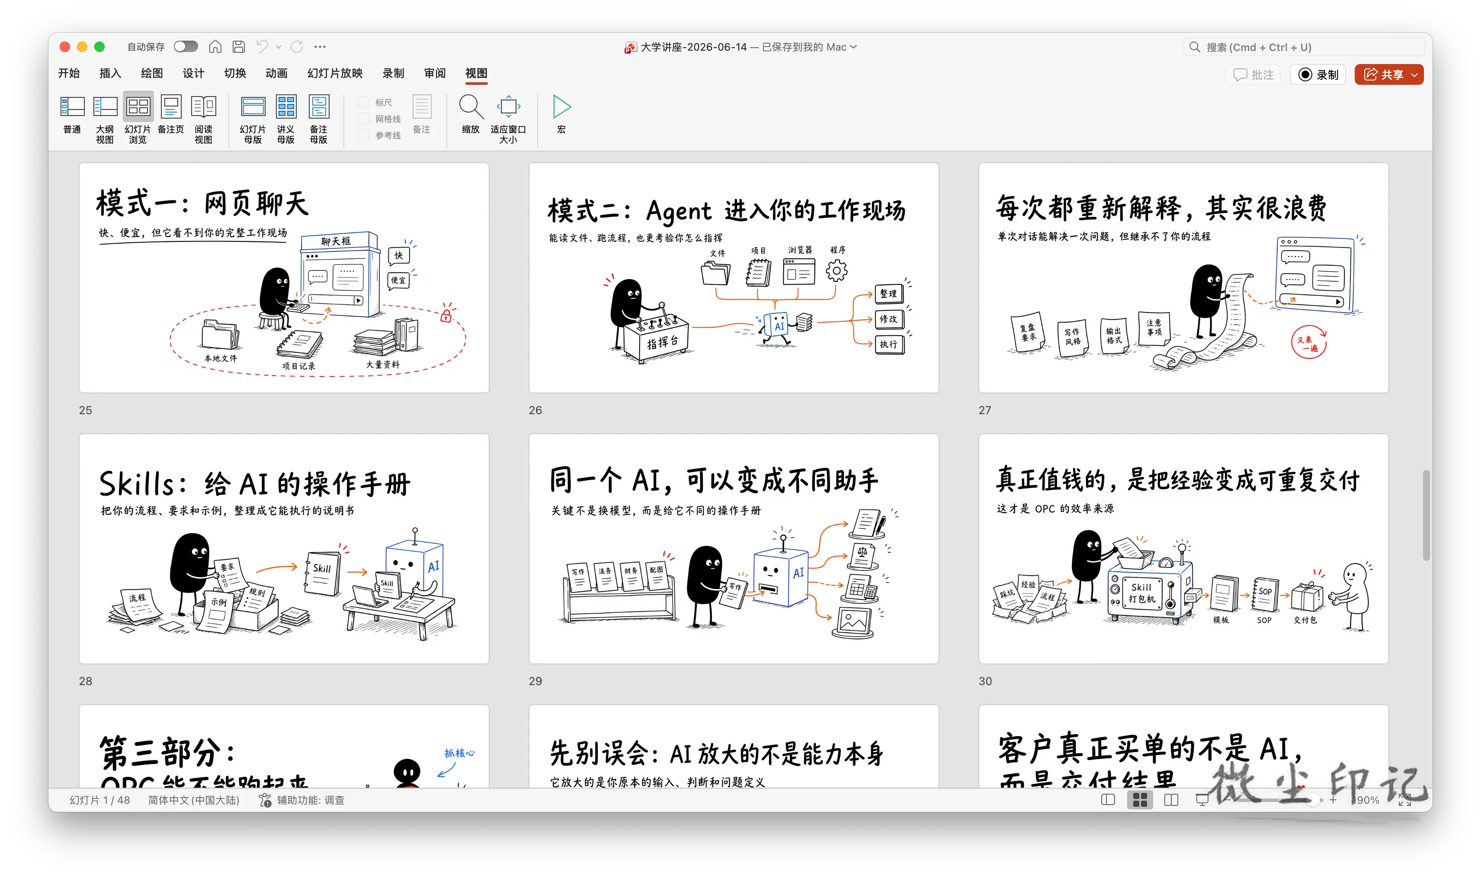Select the 客户真正买单 slide thumbnail

[1184, 747]
